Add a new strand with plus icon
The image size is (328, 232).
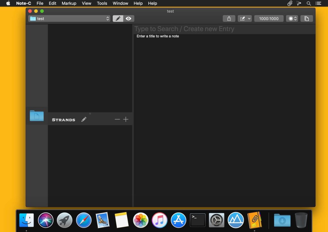pyautogui.click(x=126, y=119)
